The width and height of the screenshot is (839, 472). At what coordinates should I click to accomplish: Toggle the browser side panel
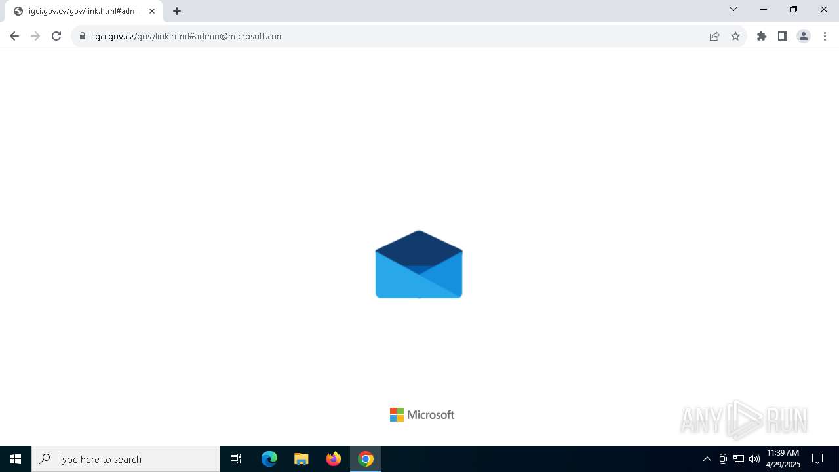783,37
